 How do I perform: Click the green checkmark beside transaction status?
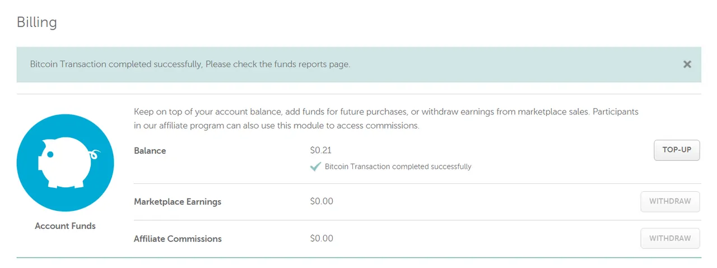click(315, 167)
